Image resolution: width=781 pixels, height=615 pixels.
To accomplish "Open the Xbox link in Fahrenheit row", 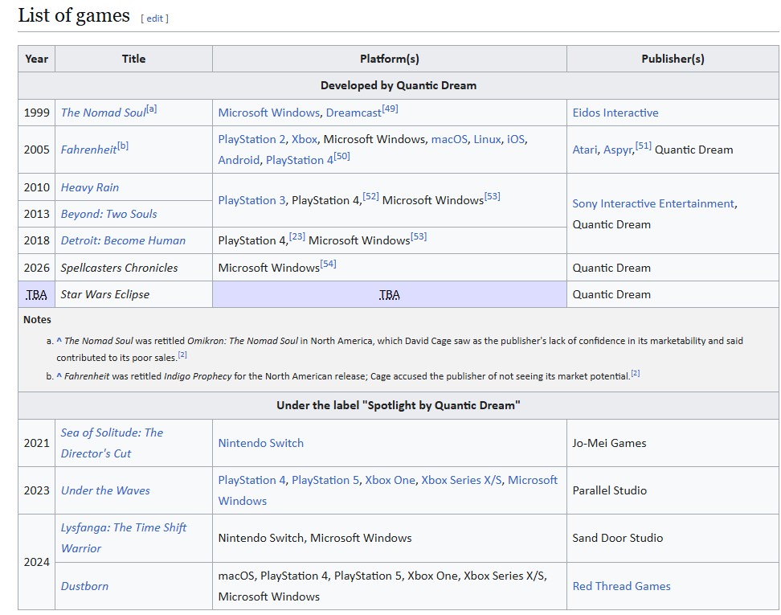I will tap(305, 139).
